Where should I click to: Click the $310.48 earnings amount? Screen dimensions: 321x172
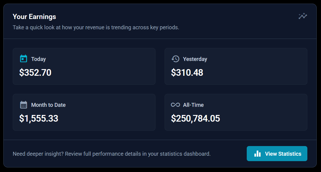click(187, 73)
